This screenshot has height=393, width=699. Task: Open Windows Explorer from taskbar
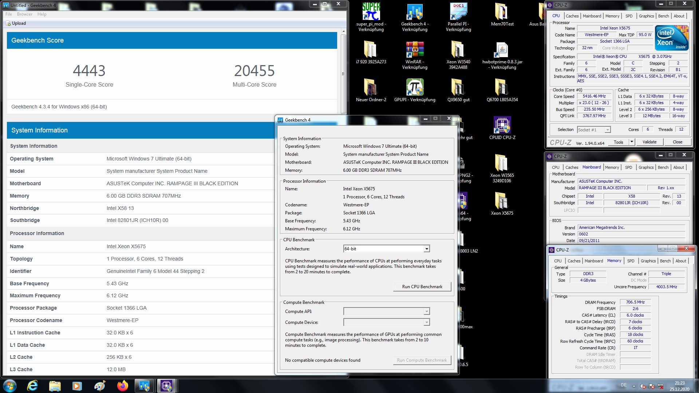click(x=55, y=386)
